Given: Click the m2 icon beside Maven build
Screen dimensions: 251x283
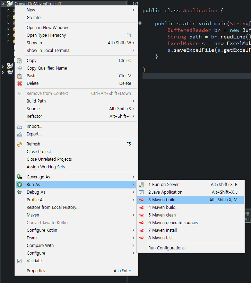Looking at the screenshot, I should [141, 200].
